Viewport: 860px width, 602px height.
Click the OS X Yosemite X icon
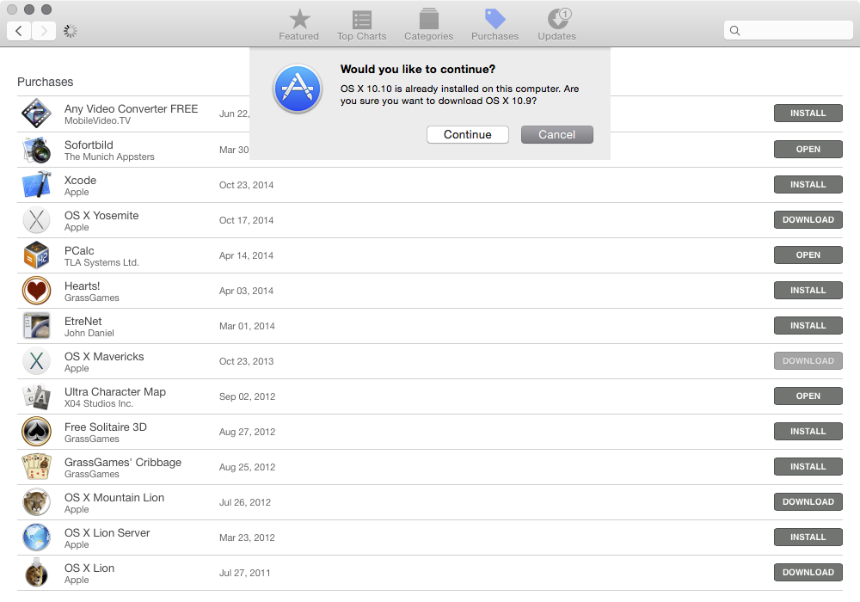[36, 219]
